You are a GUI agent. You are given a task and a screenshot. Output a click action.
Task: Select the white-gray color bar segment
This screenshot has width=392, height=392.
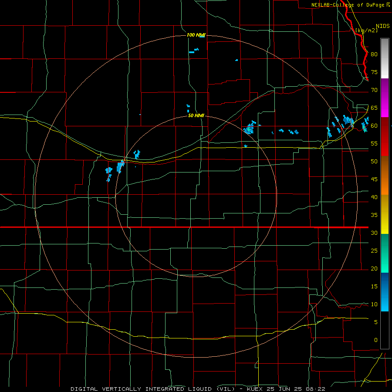(x=385, y=58)
